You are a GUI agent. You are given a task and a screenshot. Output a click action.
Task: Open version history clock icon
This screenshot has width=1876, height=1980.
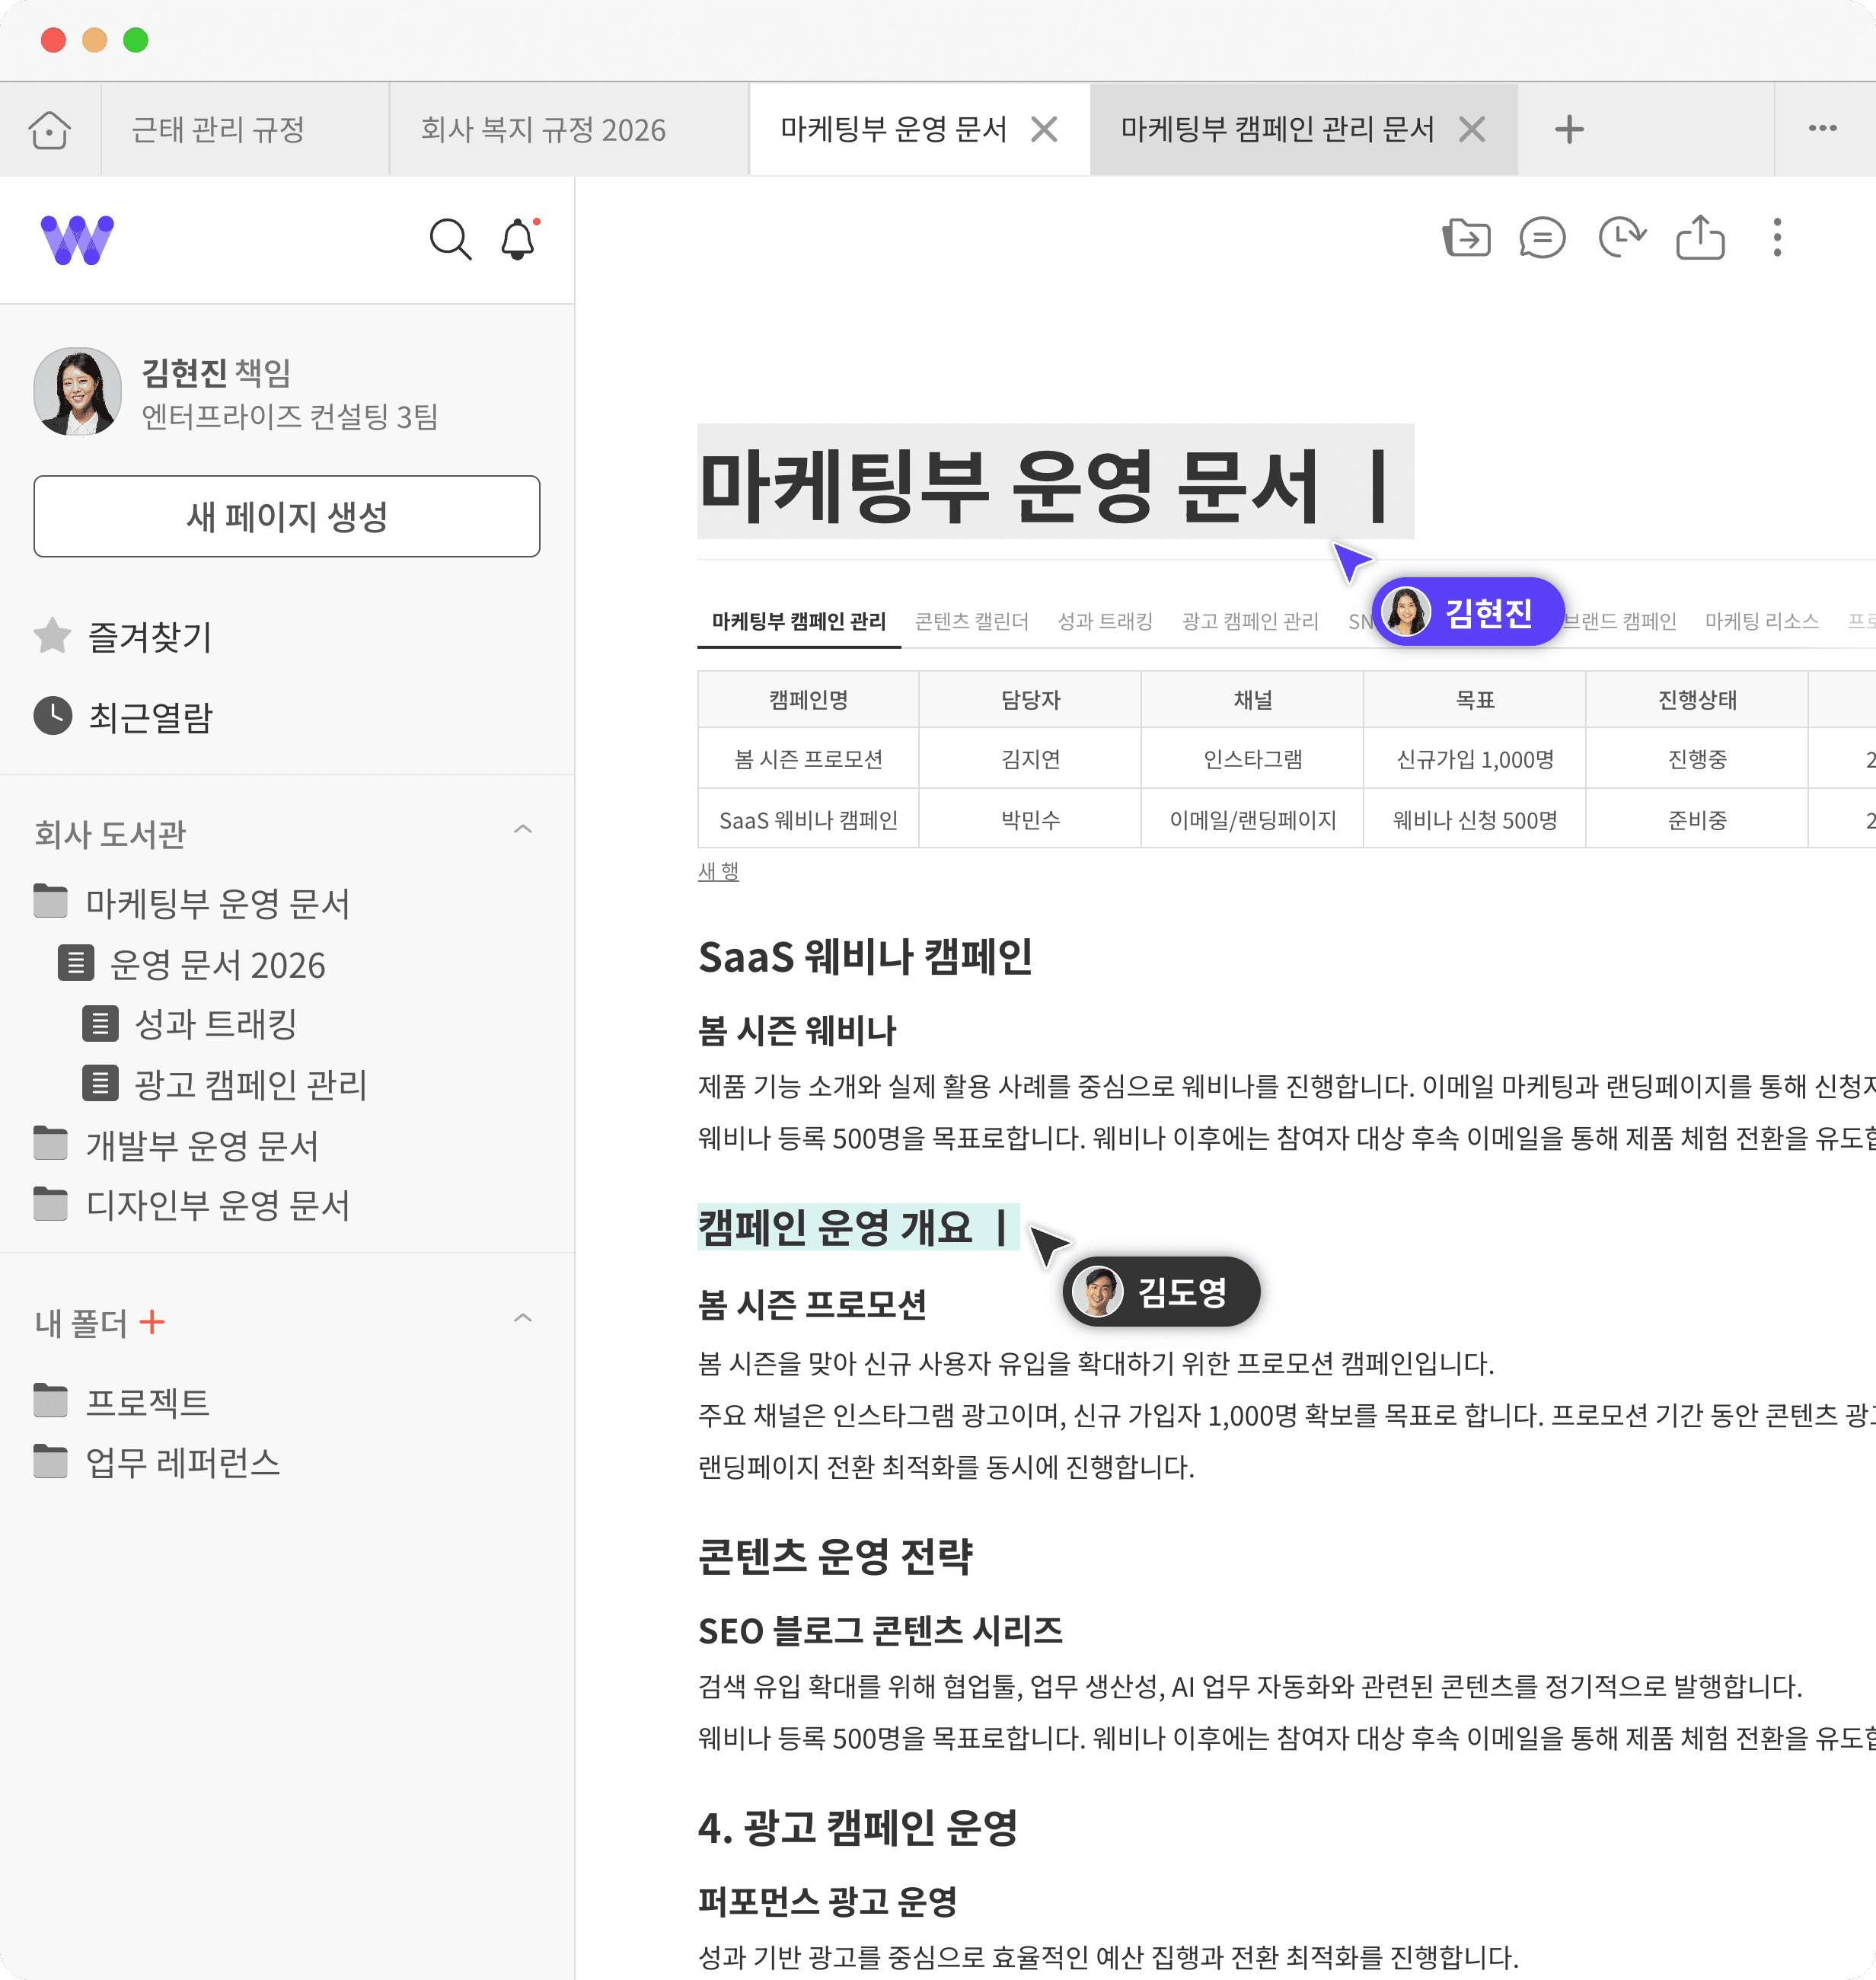coord(1621,238)
